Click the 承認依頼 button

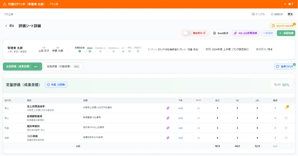coord(286,33)
